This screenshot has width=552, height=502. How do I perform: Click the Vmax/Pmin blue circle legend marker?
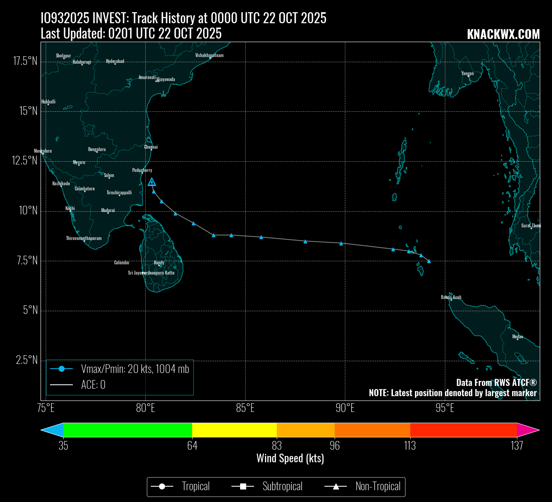(x=61, y=369)
